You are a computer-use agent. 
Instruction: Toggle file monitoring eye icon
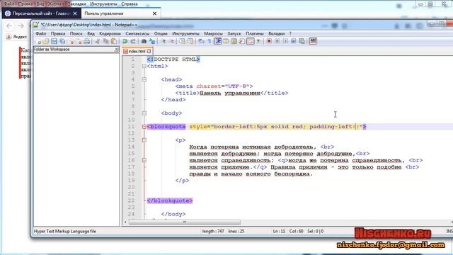tap(258, 41)
